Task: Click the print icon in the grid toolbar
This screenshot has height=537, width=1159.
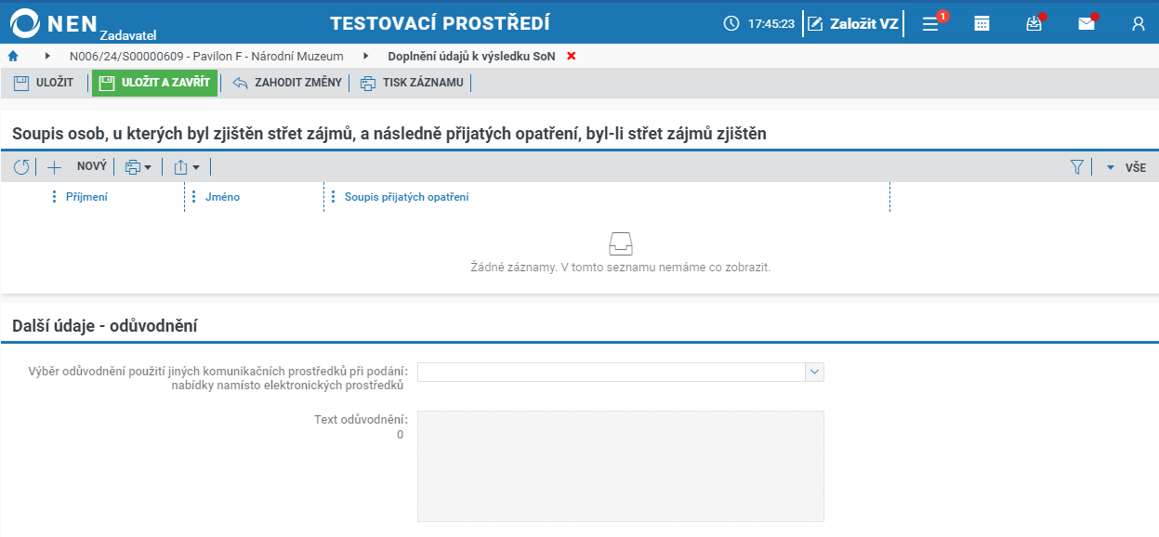Action: tap(131, 167)
